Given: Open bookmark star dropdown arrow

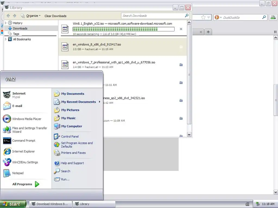Looking at the screenshot, I should [209, 17].
